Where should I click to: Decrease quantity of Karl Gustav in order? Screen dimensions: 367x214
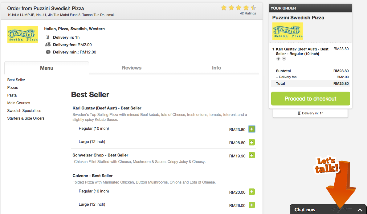click(284, 59)
